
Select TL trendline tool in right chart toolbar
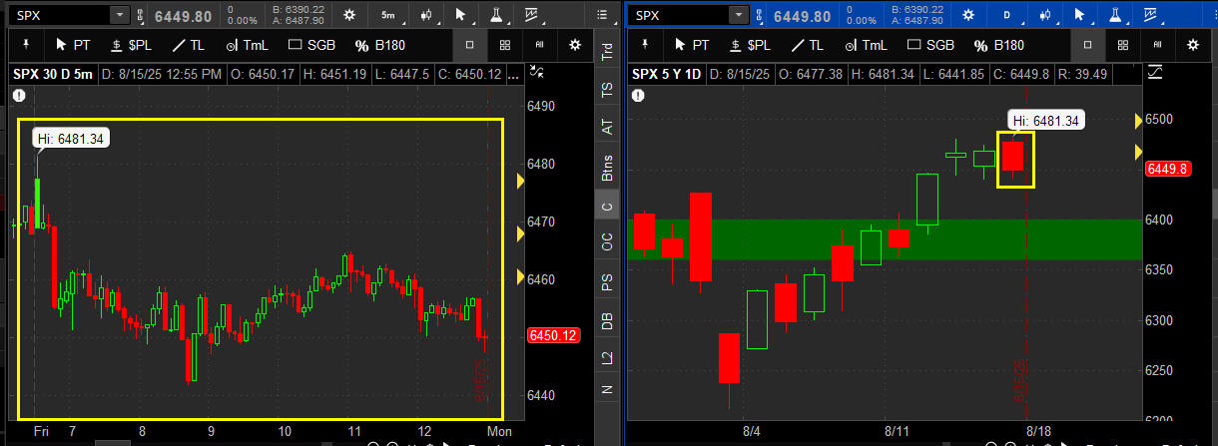tap(809, 45)
